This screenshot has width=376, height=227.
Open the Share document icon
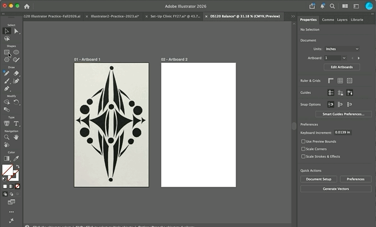pyautogui.click(x=312, y=6)
